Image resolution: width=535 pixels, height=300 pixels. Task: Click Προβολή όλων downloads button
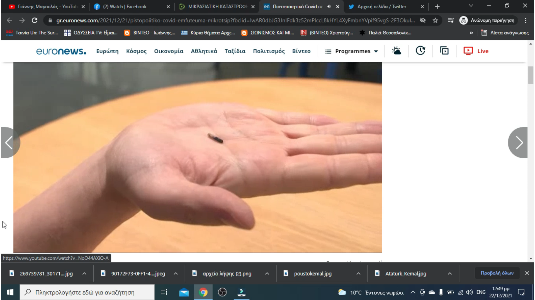point(497,273)
